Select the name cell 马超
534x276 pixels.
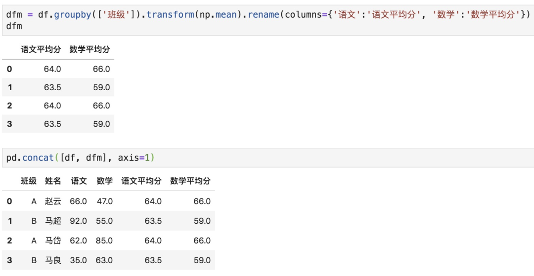pos(53,221)
